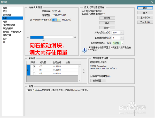Screen dimensions: 155x118
Task: Click the 383.87GB free space cell
Action: [57, 74]
